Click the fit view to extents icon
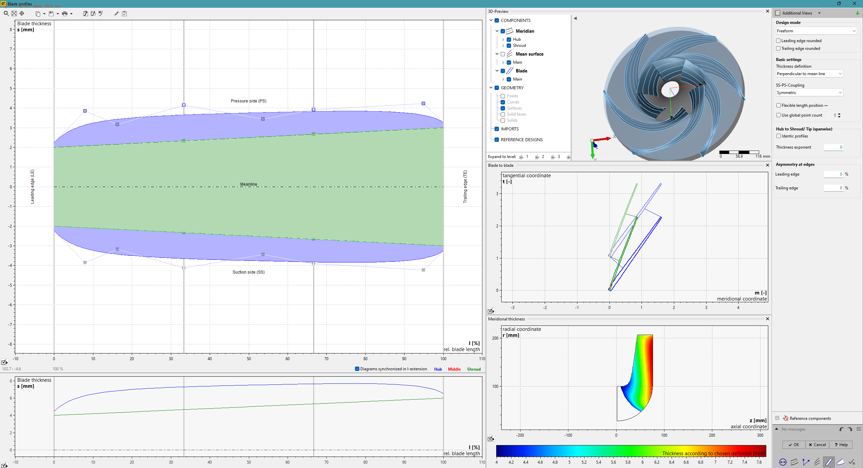 click(x=14, y=13)
